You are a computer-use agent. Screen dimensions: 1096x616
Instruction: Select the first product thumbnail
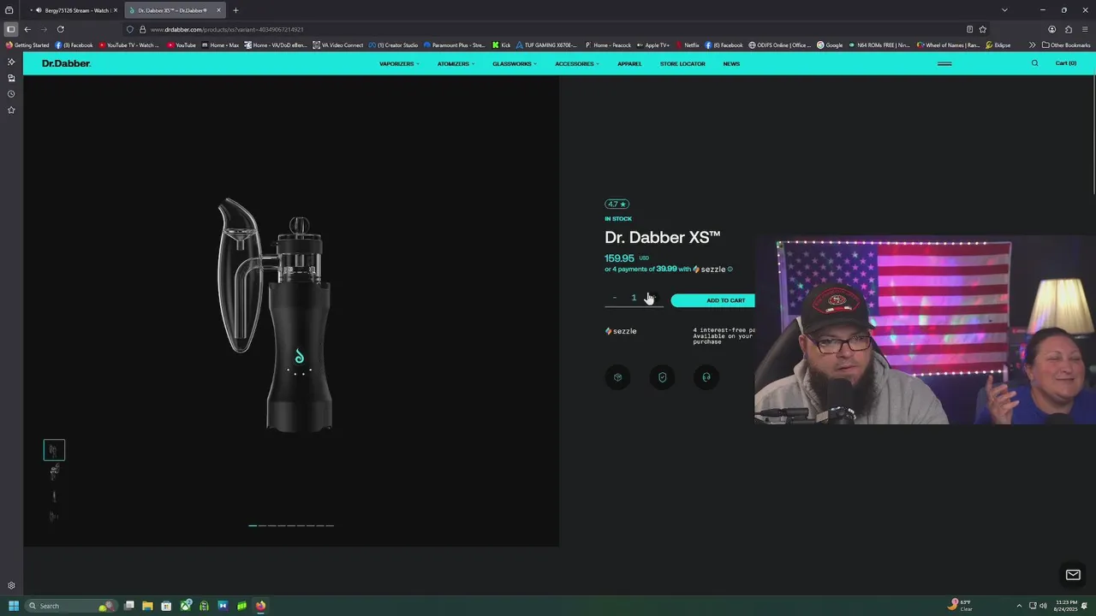click(54, 450)
